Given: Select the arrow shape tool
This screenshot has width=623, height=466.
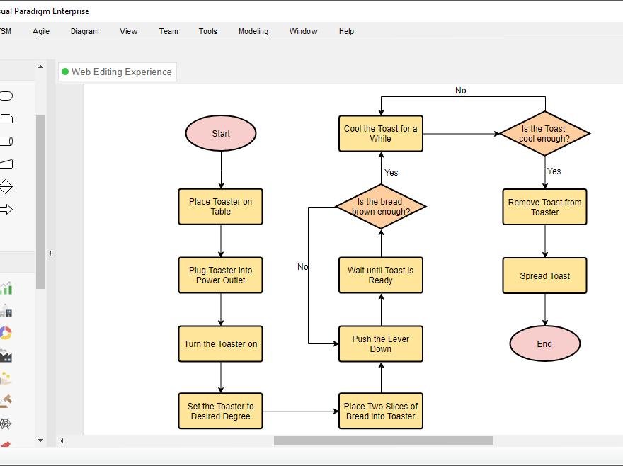Looking at the screenshot, I should pyautogui.click(x=6, y=209).
